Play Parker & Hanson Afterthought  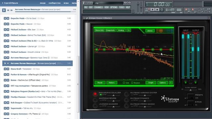click(x=5, y=75)
